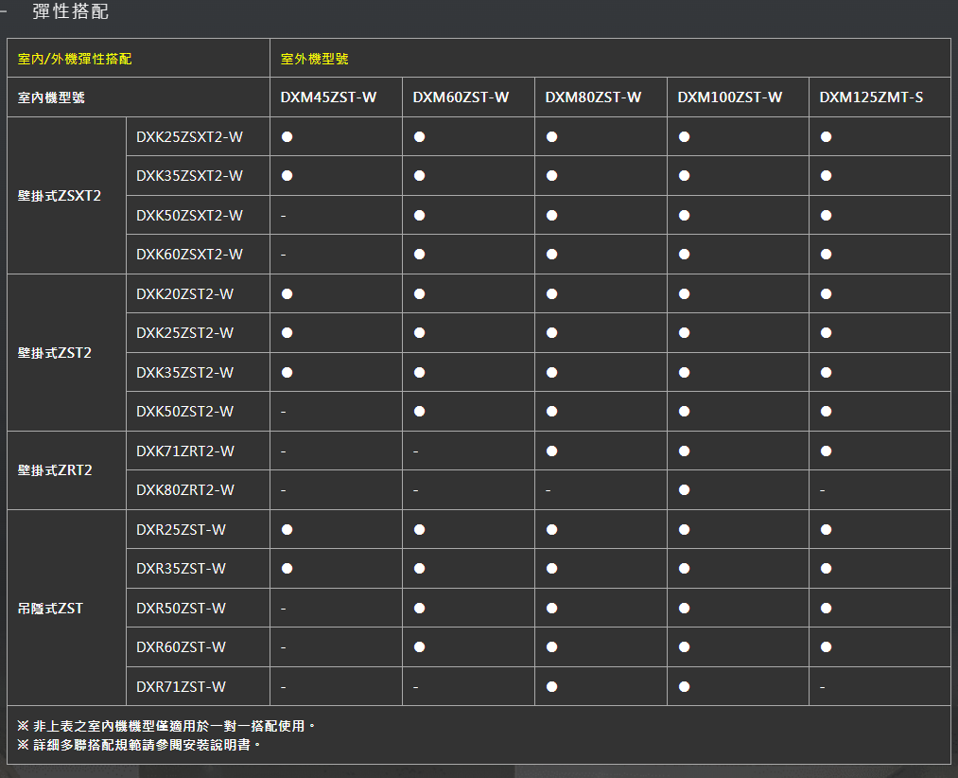Click compatibility dot for DXR35ZST-W with DXM45ZST-W
The width and height of the screenshot is (958, 778).
287,569
